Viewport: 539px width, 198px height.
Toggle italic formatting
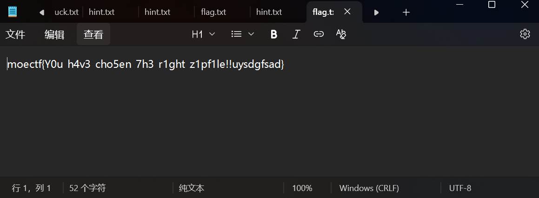pyautogui.click(x=296, y=34)
